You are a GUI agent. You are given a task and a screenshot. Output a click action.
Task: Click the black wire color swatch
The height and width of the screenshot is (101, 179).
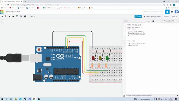pos(25,16)
